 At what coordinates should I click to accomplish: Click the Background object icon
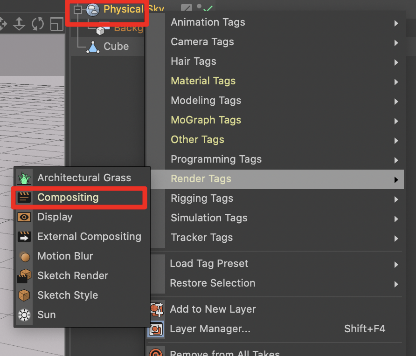pos(103,28)
